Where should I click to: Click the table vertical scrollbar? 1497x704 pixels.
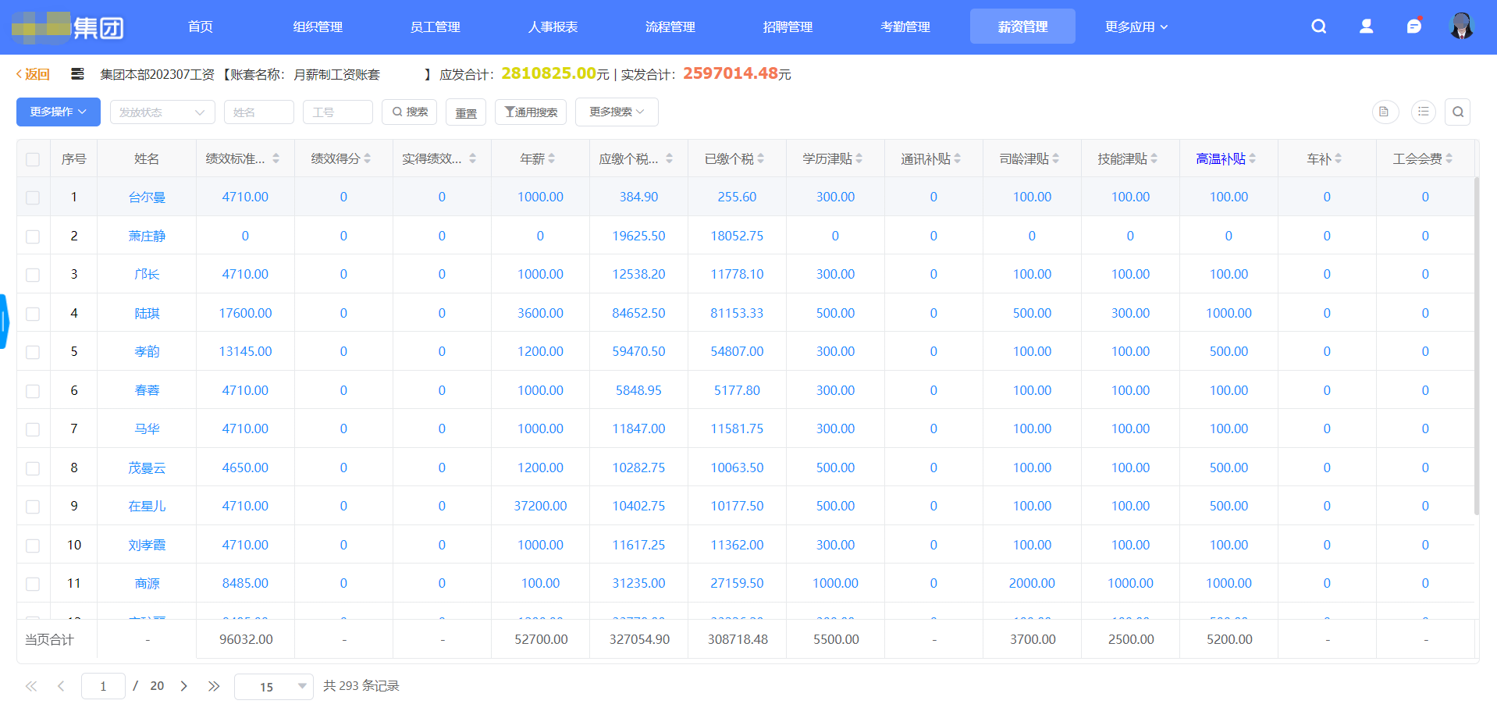coord(1476,346)
